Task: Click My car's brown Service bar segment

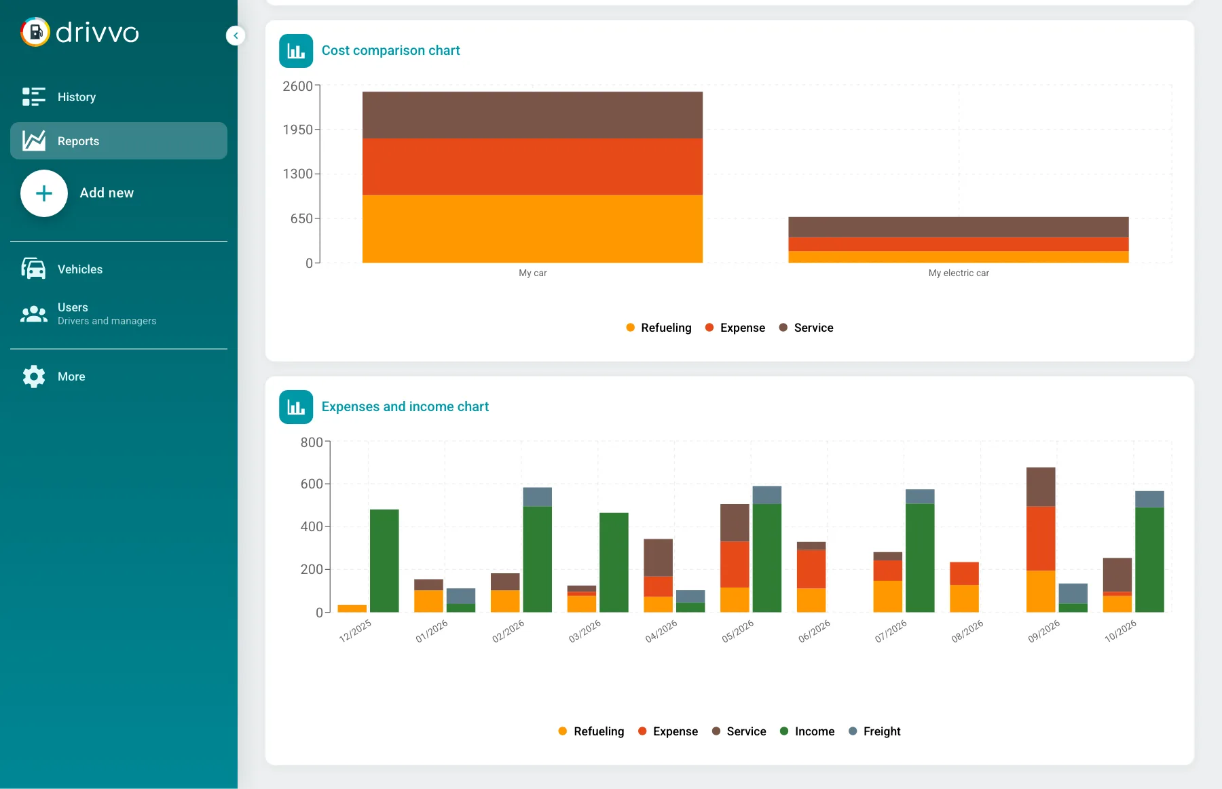Action: 532,115
